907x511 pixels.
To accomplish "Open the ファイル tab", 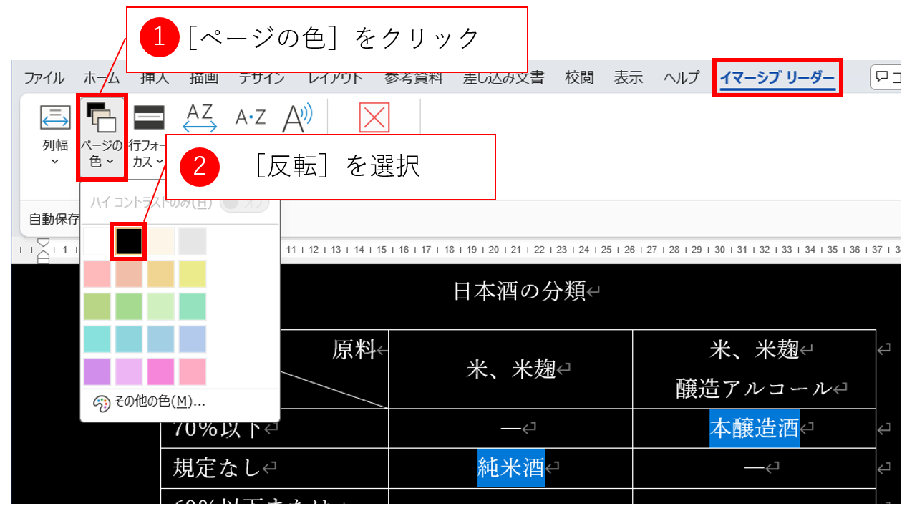I will click(44, 78).
